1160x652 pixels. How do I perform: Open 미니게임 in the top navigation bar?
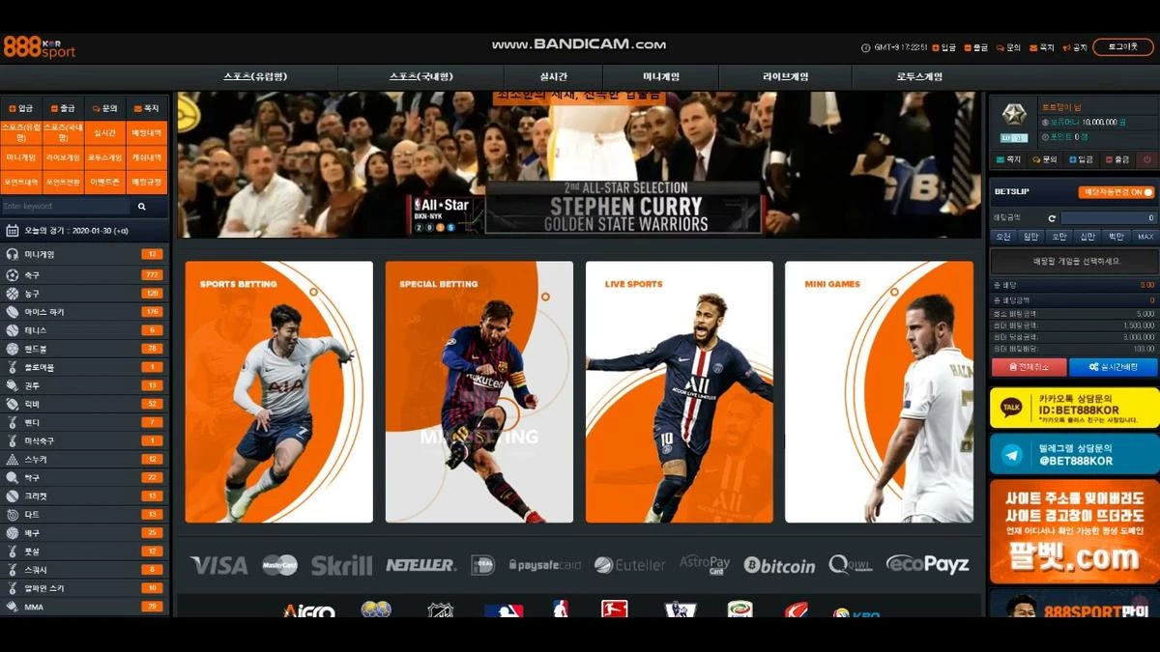[661, 77]
